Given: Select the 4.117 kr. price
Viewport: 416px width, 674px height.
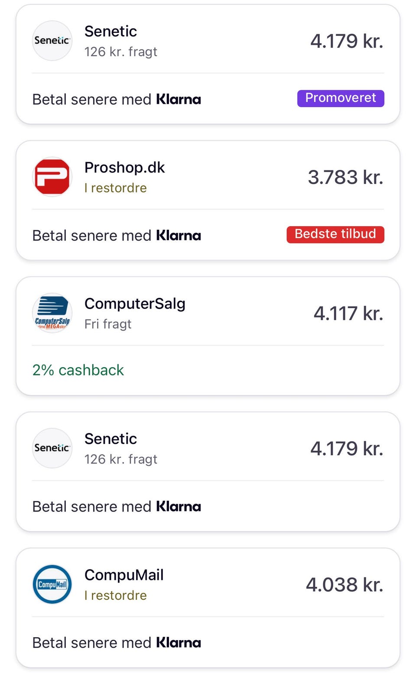Looking at the screenshot, I should 348,313.
